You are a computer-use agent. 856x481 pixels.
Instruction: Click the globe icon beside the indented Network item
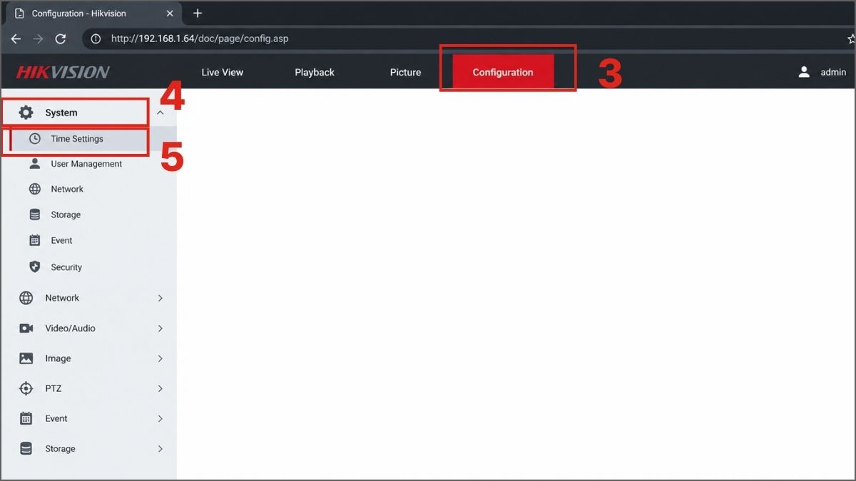(35, 189)
